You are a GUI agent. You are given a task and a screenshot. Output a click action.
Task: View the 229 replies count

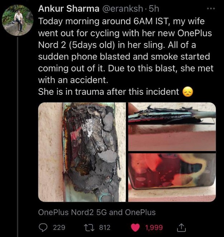[x=59, y=227]
